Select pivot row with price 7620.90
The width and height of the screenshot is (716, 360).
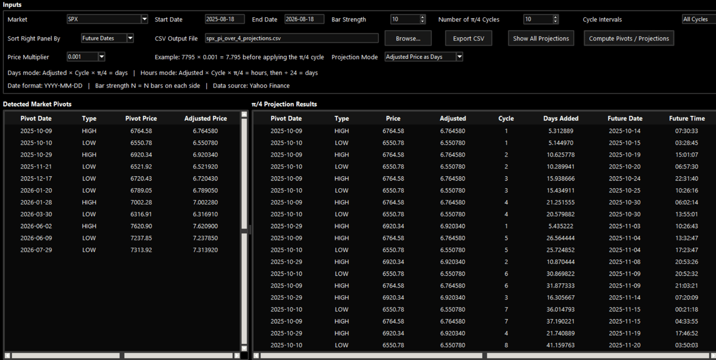[x=122, y=226]
